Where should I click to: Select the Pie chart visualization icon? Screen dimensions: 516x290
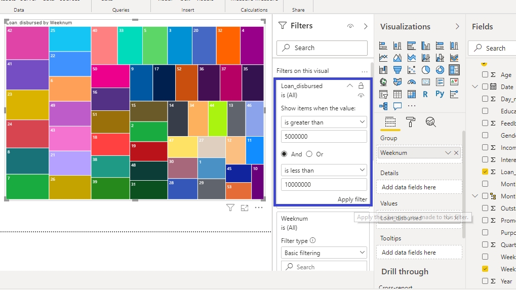pos(426,69)
